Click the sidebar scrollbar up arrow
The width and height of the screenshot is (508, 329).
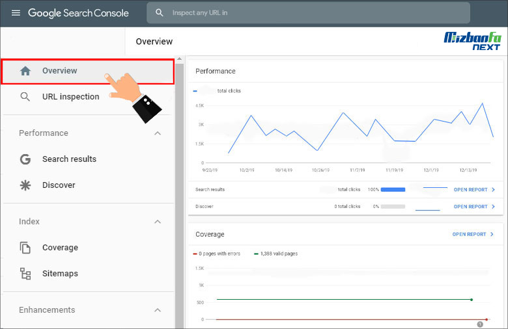tap(179, 59)
